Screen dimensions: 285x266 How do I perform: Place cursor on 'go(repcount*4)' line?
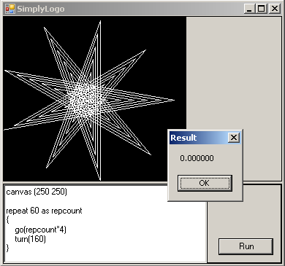click(x=40, y=230)
